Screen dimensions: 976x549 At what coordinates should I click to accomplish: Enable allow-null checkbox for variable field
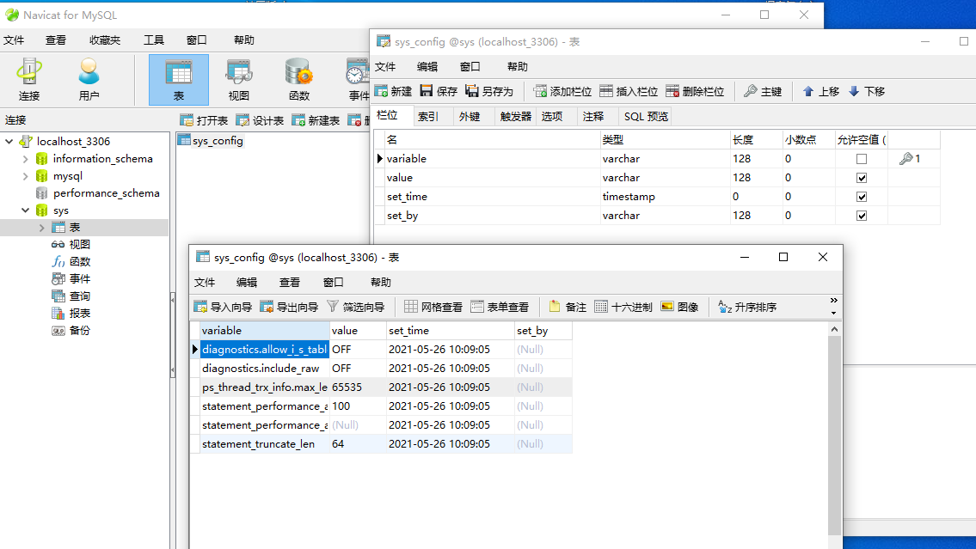pyautogui.click(x=862, y=159)
